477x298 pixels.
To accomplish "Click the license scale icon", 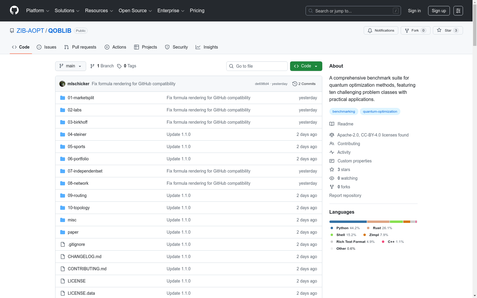I will coord(332,135).
